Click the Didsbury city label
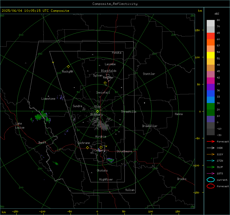230x215 pixels. [x=96, y=115]
